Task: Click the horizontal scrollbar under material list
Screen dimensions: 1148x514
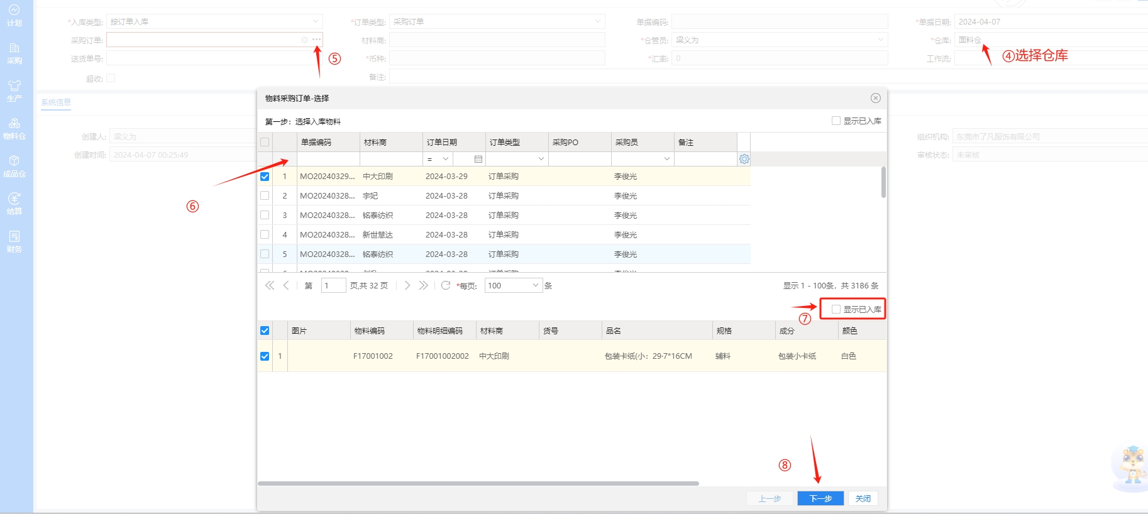Action: click(x=478, y=483)
